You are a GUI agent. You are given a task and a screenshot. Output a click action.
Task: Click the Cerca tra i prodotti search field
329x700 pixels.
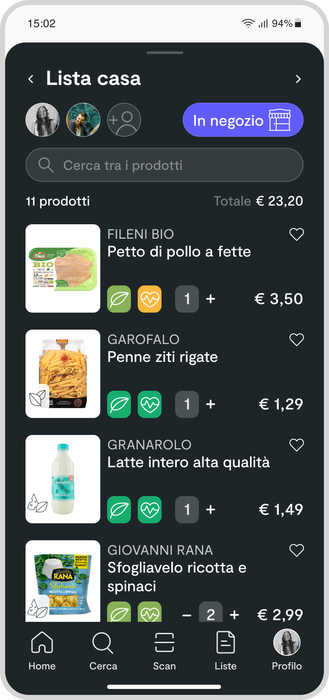[164, 165]
